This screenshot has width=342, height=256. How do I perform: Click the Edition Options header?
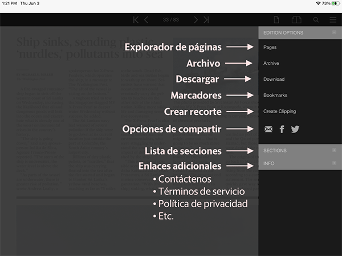[x=300, y=32]
